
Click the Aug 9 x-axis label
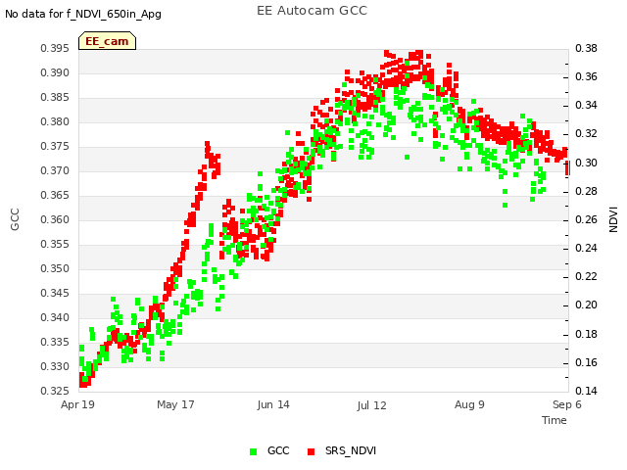pyautogui.click(x=469, y=404)
